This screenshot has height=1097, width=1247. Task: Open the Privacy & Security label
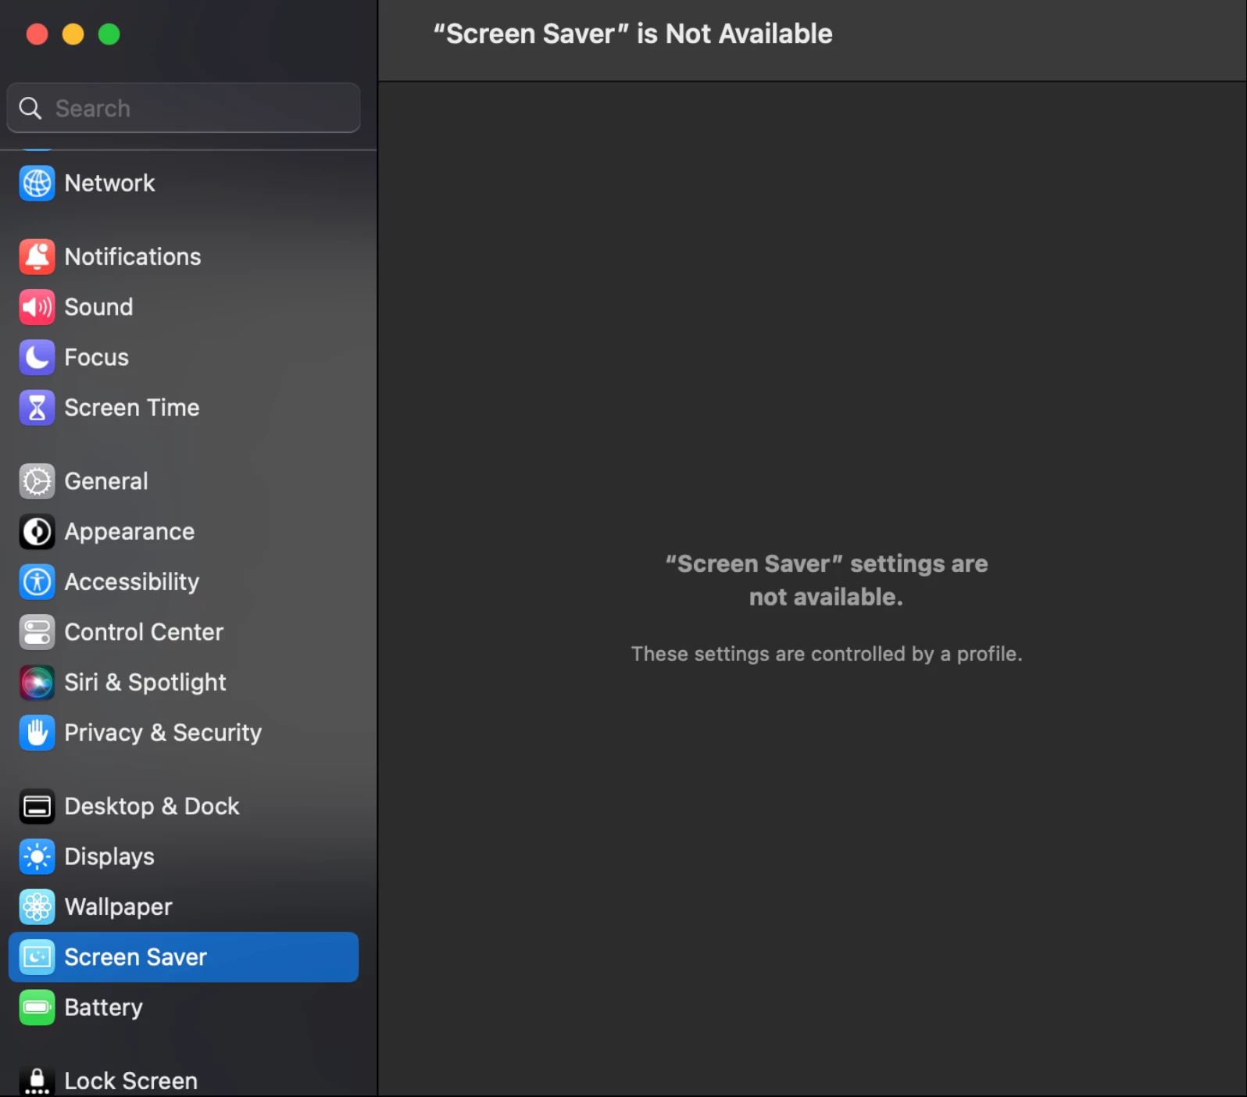(163, 733)
